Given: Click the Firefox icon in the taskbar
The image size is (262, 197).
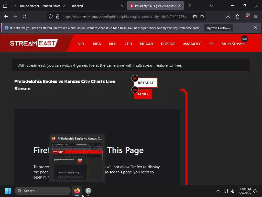Looking at the screenshot, I should point(77,191).
